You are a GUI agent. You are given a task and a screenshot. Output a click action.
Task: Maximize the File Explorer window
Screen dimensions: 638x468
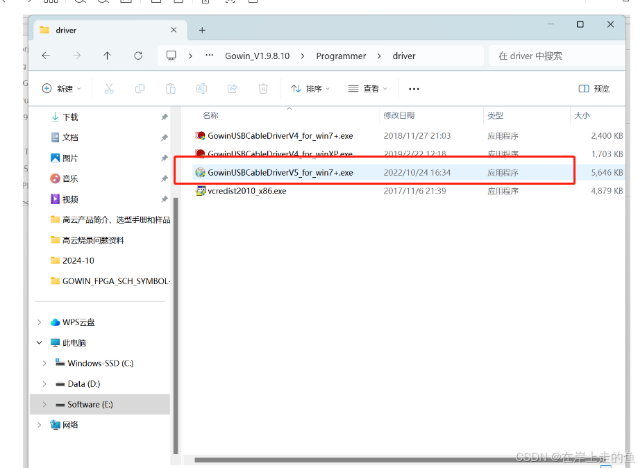[580, 24]
